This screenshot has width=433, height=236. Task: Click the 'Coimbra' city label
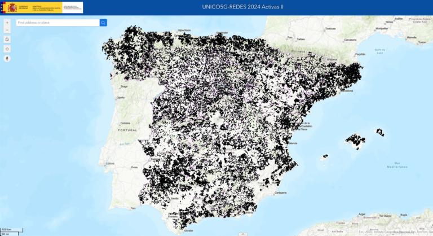pyautogui.click(x=125, y=124)
